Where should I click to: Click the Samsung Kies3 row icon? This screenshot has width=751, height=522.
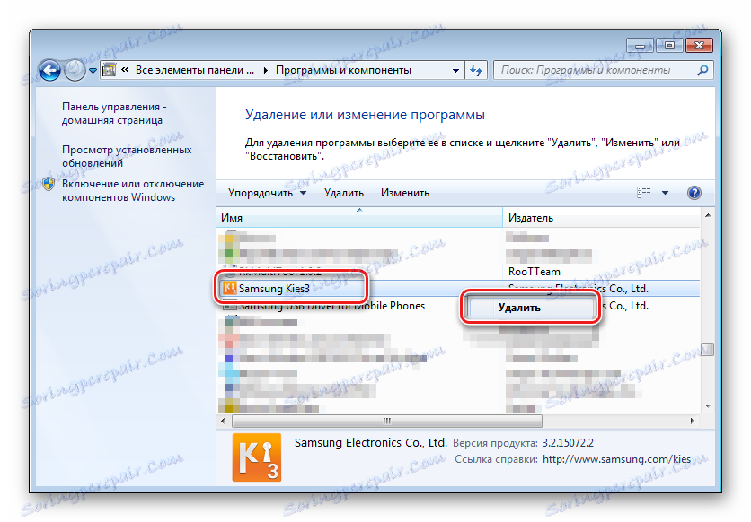pyautogui.click(x=229, y=288)
